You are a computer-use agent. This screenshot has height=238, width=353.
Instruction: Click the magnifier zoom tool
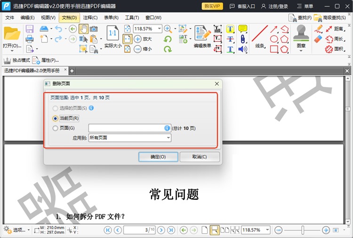click(168, 29)
